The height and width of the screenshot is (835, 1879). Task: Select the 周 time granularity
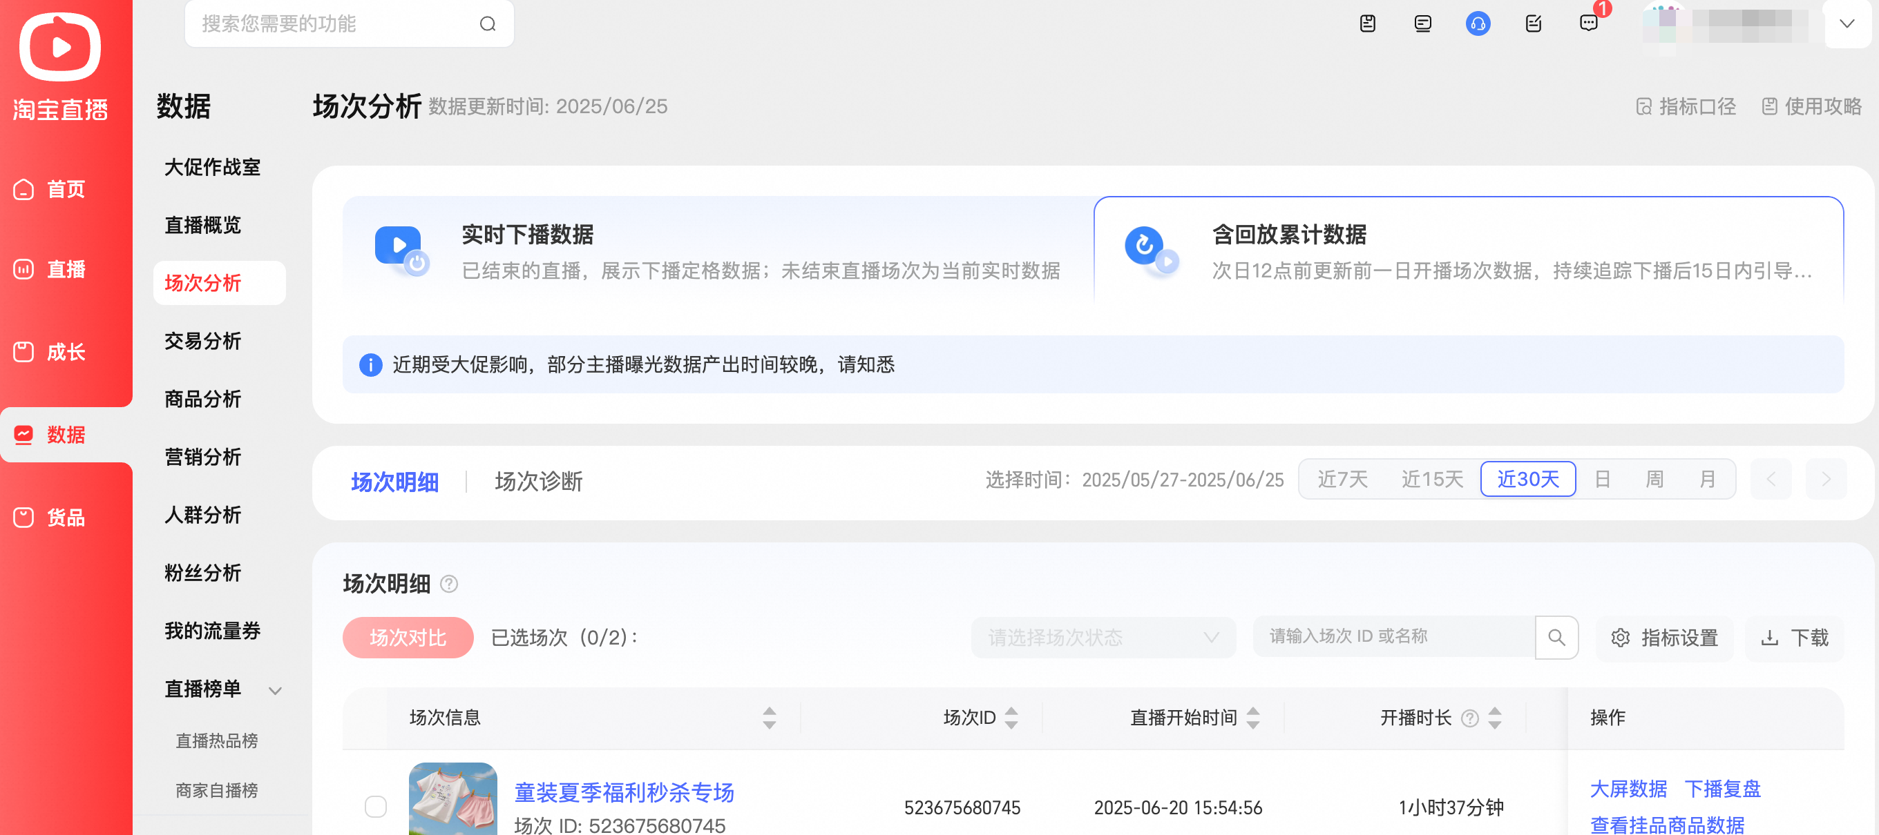1654,479
